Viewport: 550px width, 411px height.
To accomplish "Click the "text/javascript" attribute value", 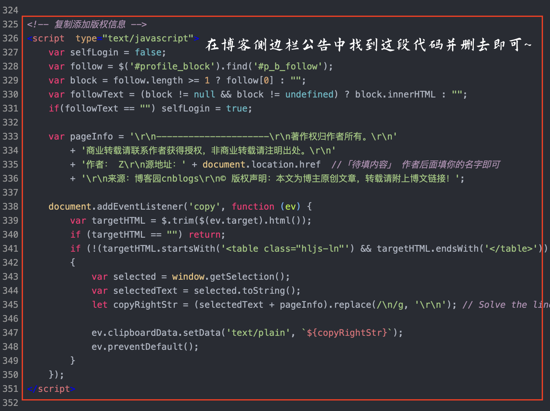I will click(148, 38).
